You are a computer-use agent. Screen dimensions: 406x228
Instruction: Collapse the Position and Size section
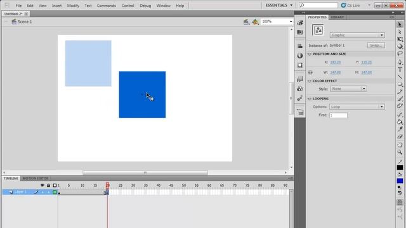coord(310,54)
